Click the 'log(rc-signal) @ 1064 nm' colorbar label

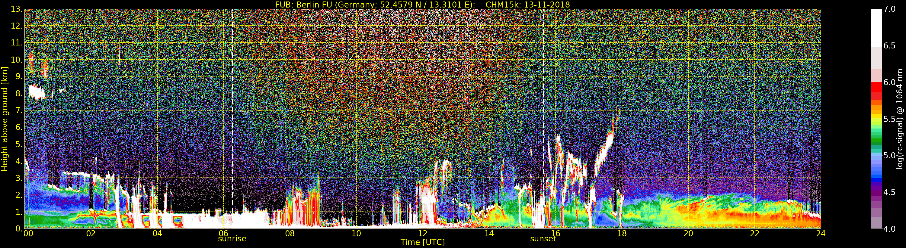tap(900, 119)
